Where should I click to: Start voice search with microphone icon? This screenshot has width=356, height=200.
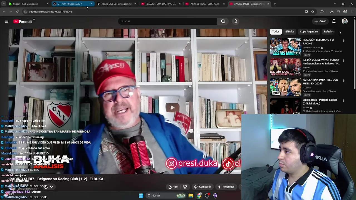click(236, 21)
